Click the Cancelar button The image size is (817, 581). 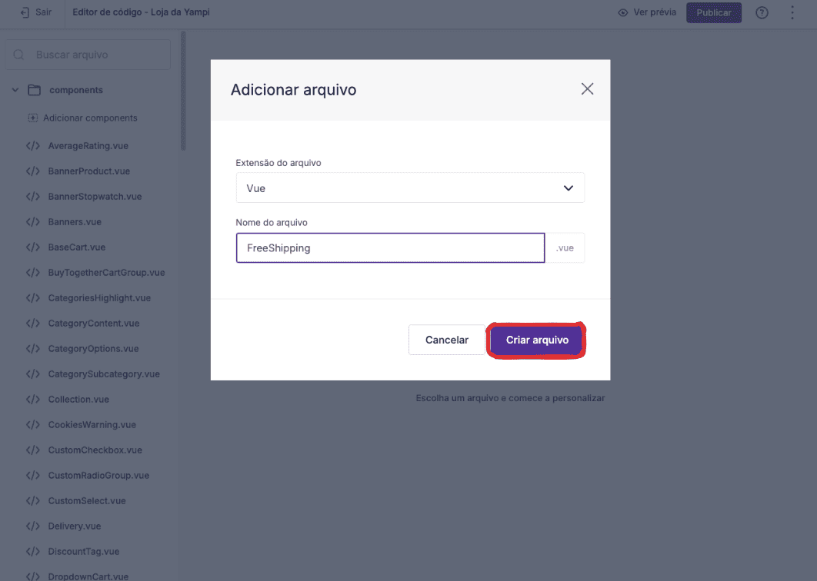click(x=446, y=340)
